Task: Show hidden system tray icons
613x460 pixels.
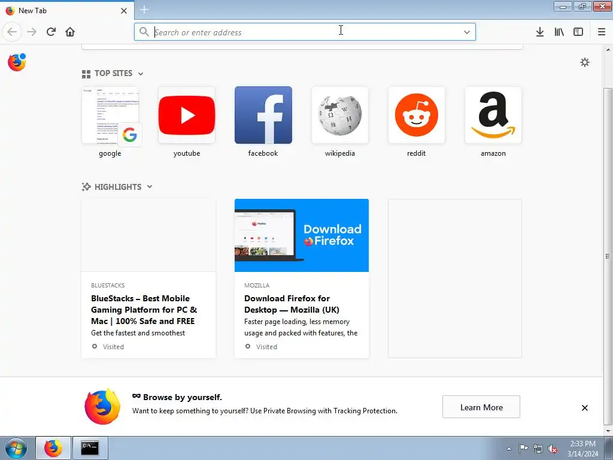Action: (x=509, y=449)
